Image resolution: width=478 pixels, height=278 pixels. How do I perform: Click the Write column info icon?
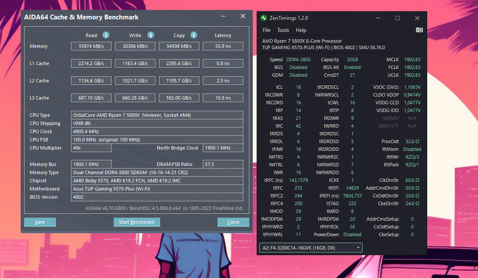point(151,35)
